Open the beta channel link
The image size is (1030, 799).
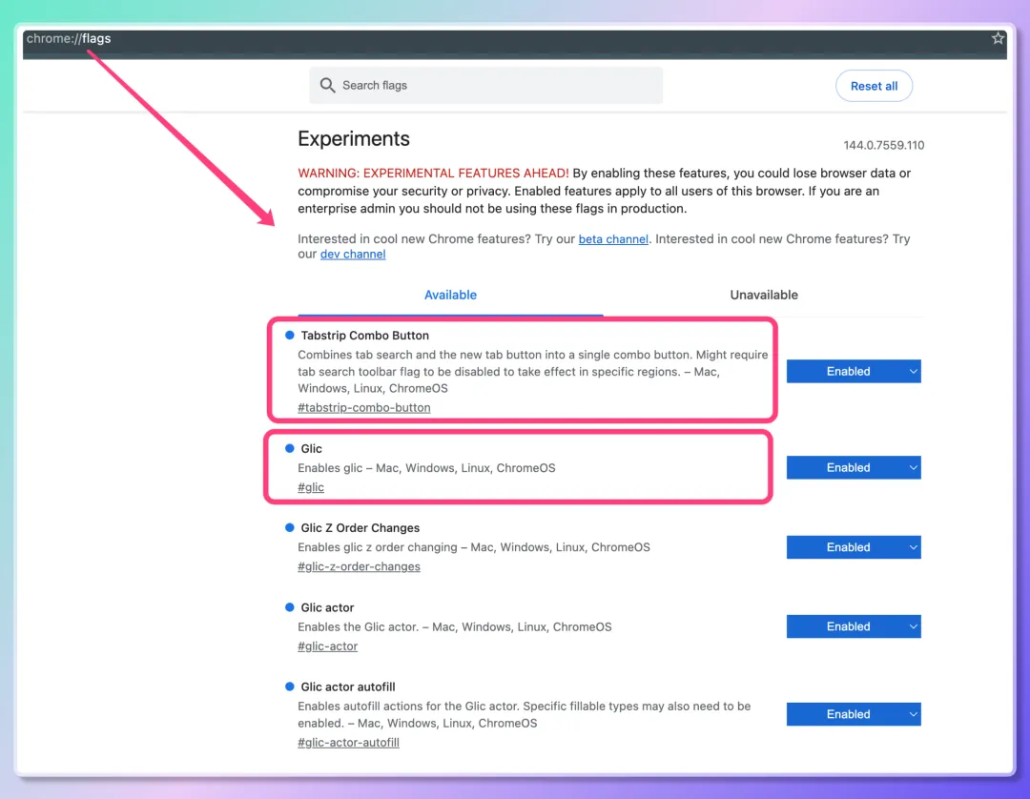612,239
